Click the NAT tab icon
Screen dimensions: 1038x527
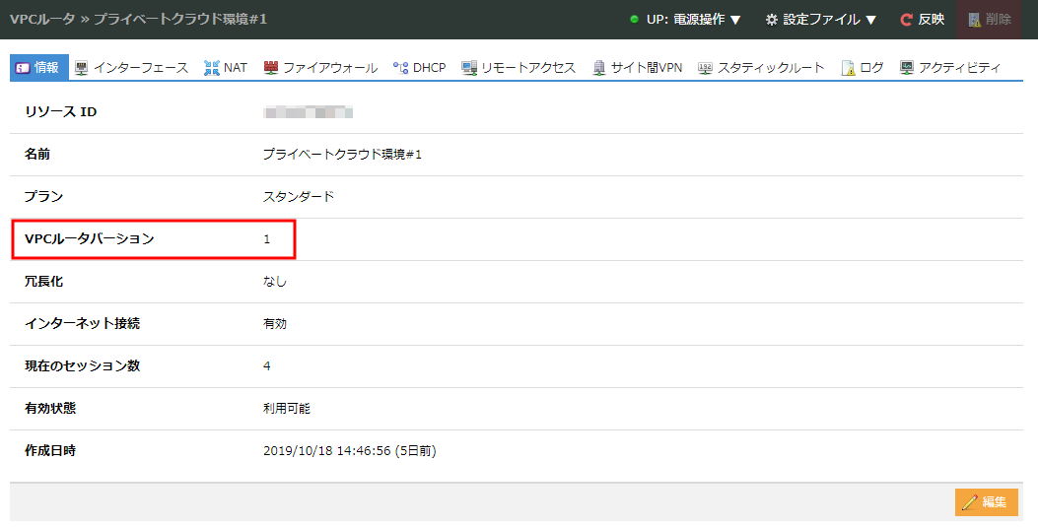211,68
